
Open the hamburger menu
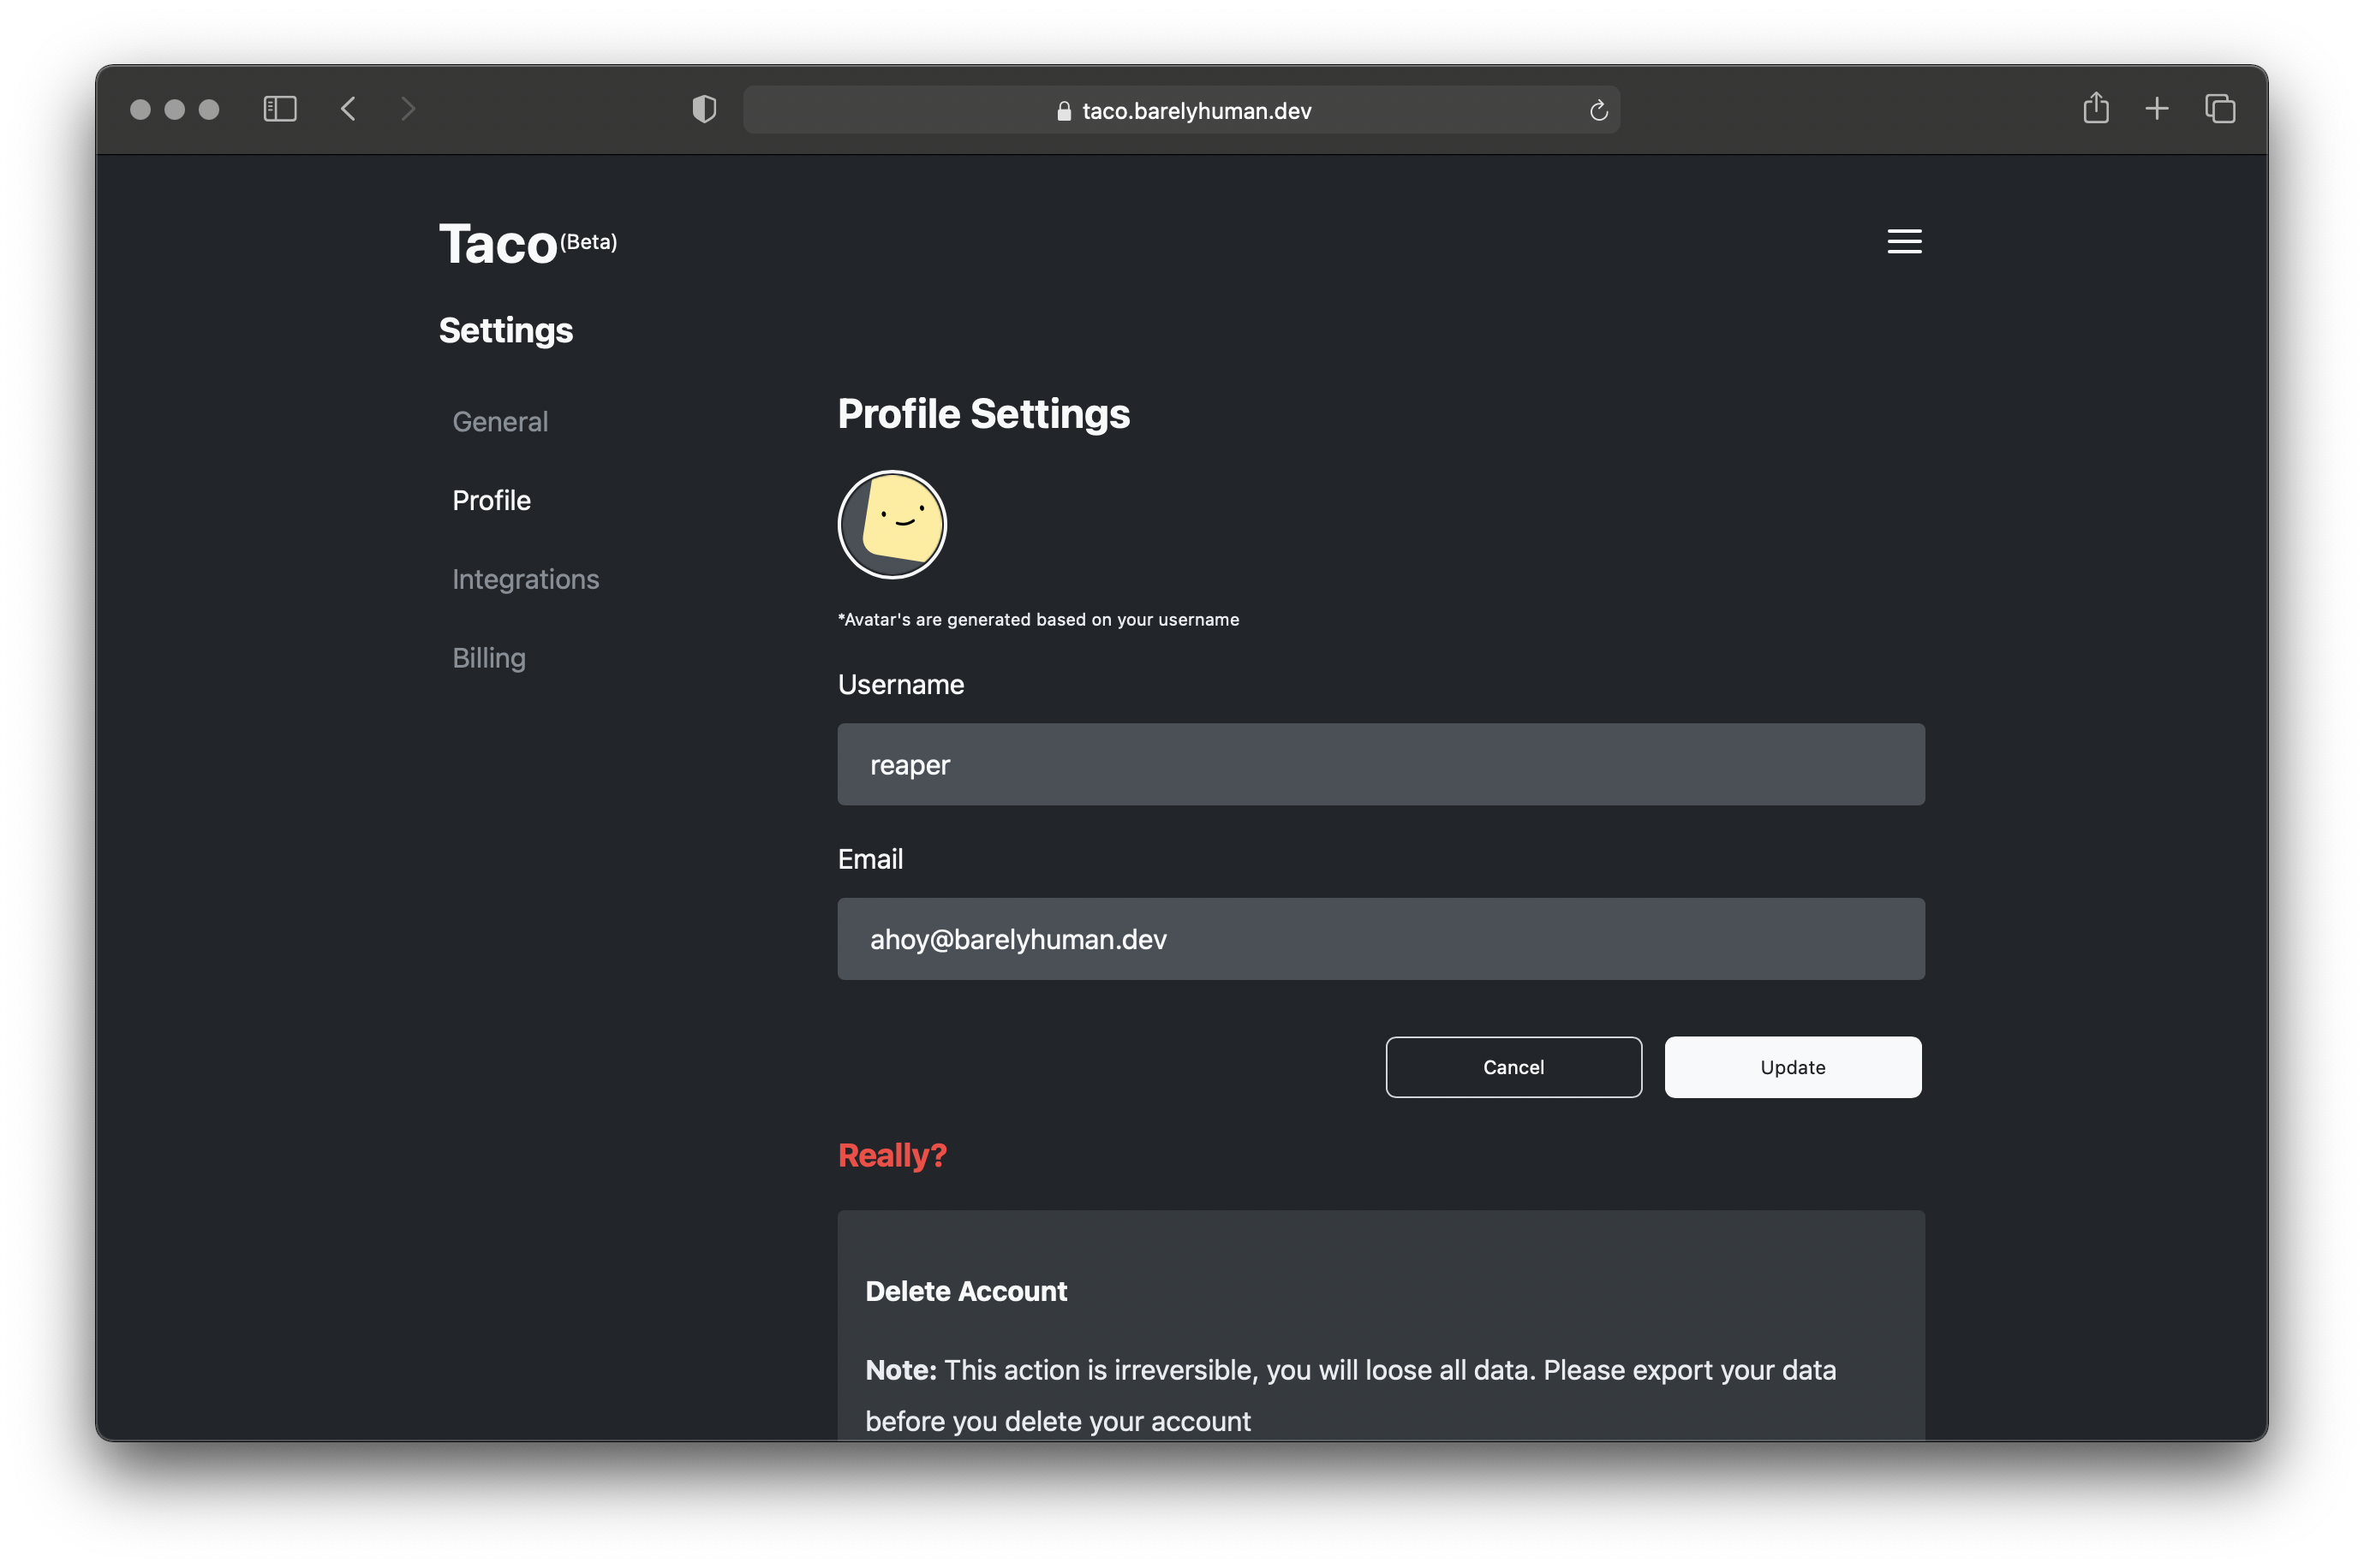click(1904, 241)
